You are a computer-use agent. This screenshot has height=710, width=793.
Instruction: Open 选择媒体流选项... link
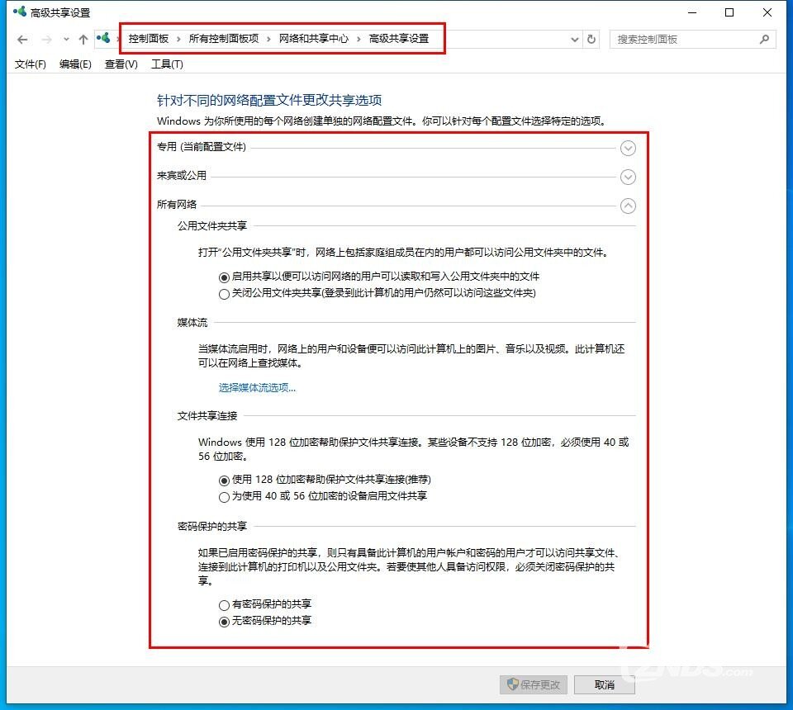[257, 387]
